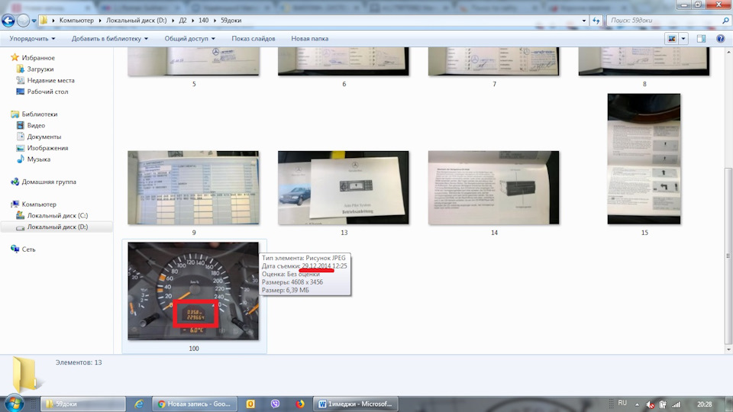Select speedometer thumbnail 100
733x412 pixels.
point(193,291)
